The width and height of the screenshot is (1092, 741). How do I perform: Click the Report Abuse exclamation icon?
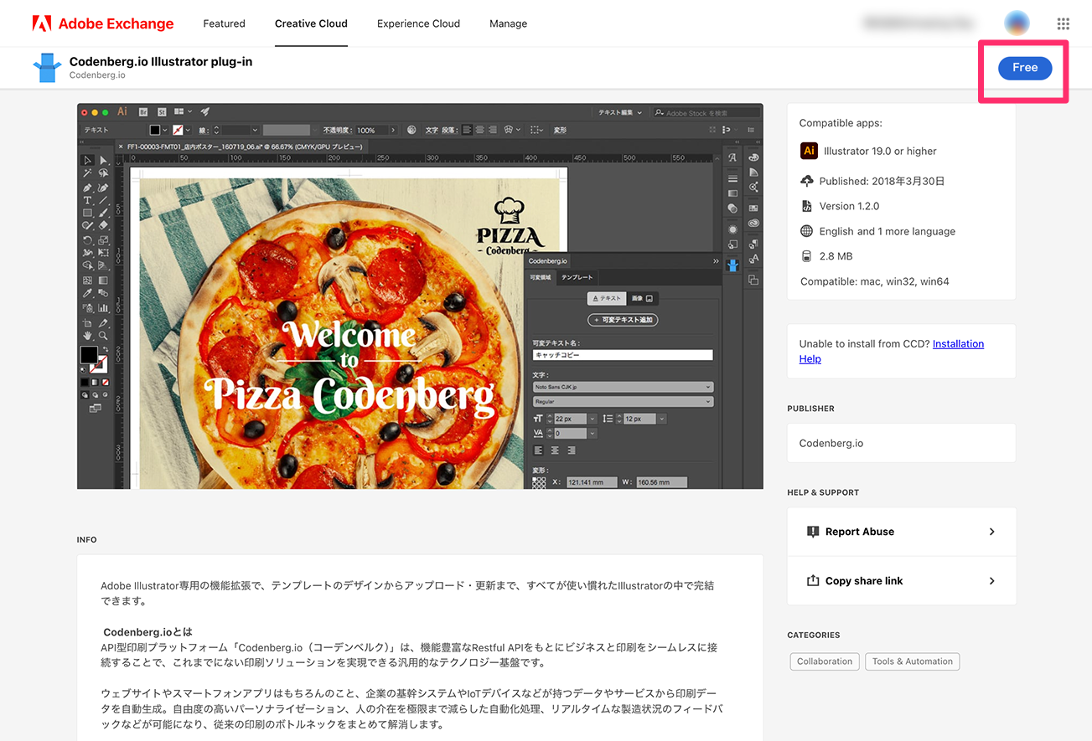pyautogui.click(x=812, y=532)
